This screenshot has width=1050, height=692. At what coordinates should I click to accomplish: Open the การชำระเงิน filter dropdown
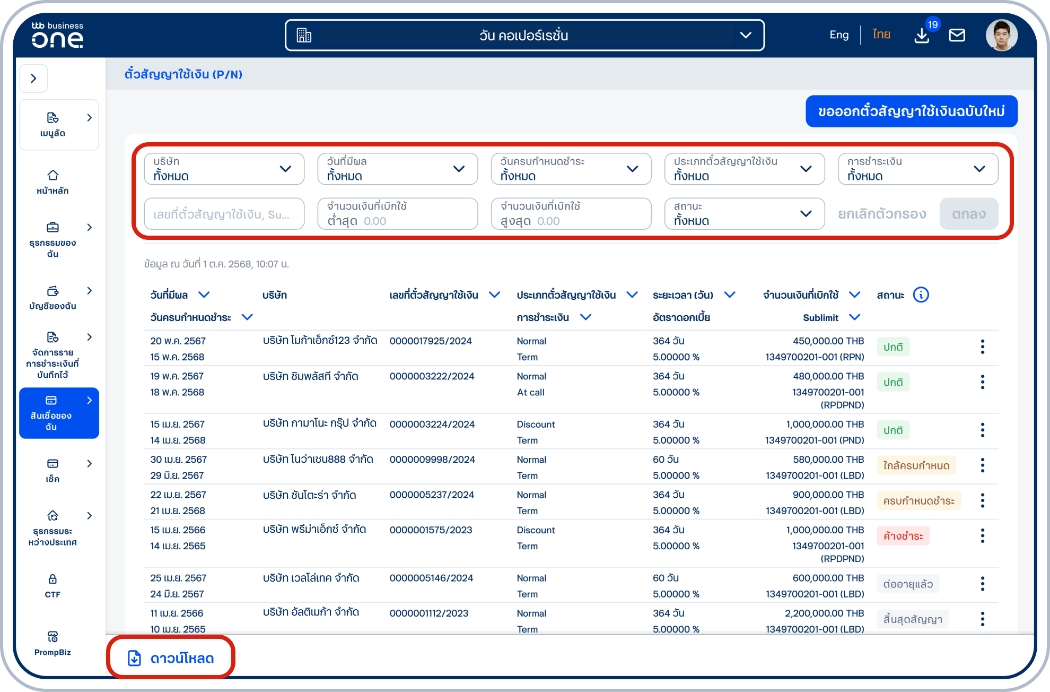917,169
